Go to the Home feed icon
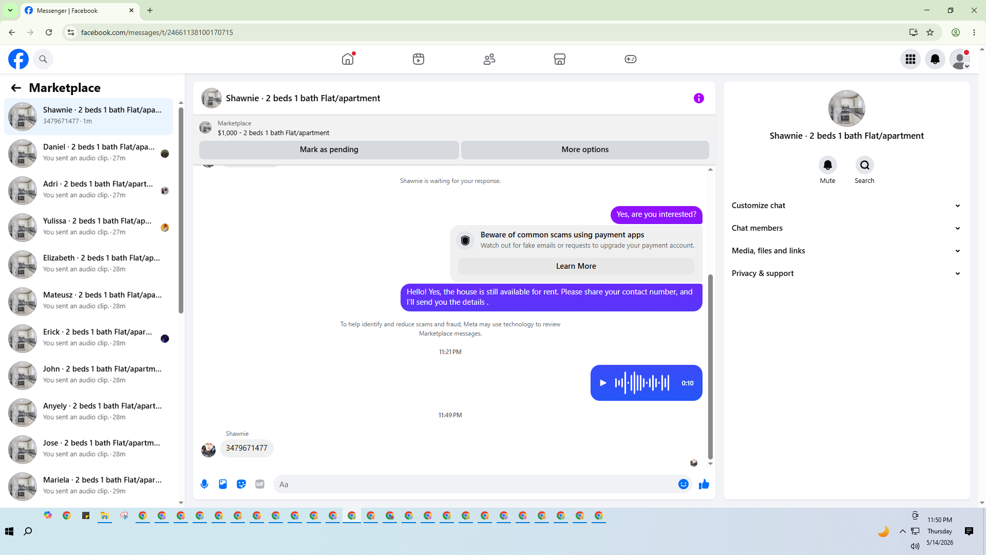986x555 pixels. [x=348, y=59]
